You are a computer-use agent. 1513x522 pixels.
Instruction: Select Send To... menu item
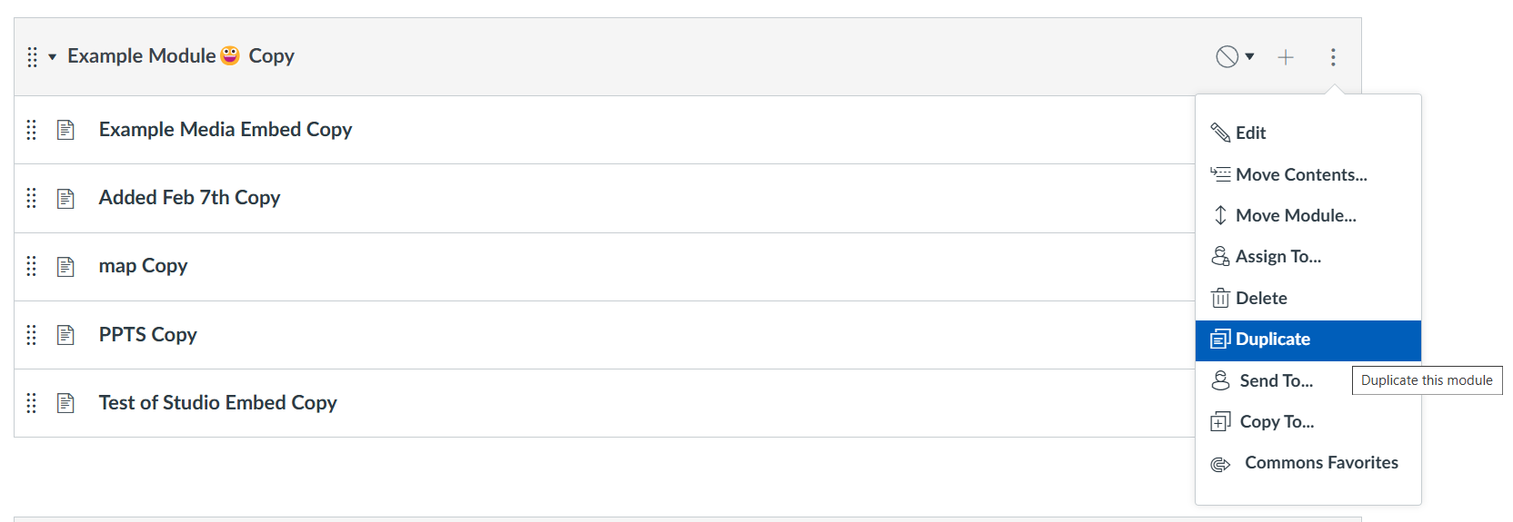tap(1275, 381)
